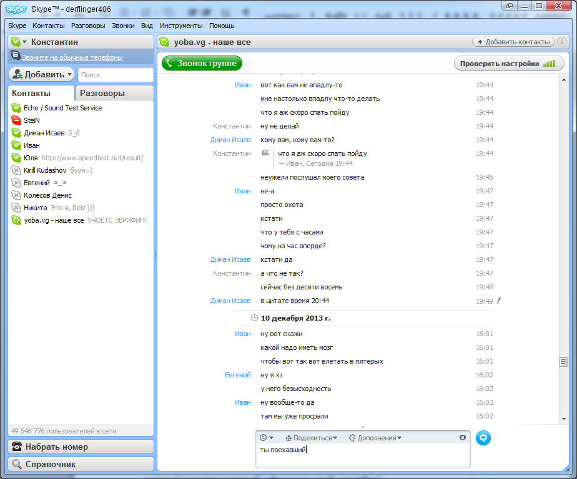Click the Добавить contact button

point(41,75)
